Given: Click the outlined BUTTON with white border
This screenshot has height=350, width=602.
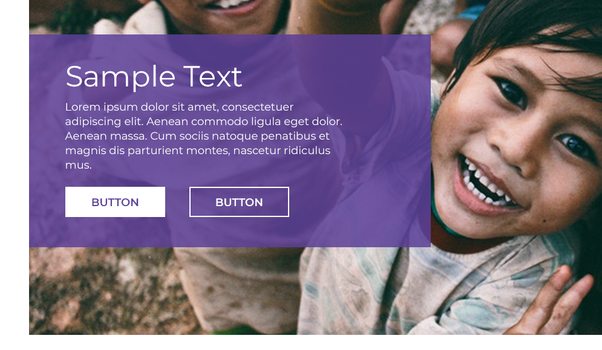Looking at the screenshot, I should pos(239,202).
